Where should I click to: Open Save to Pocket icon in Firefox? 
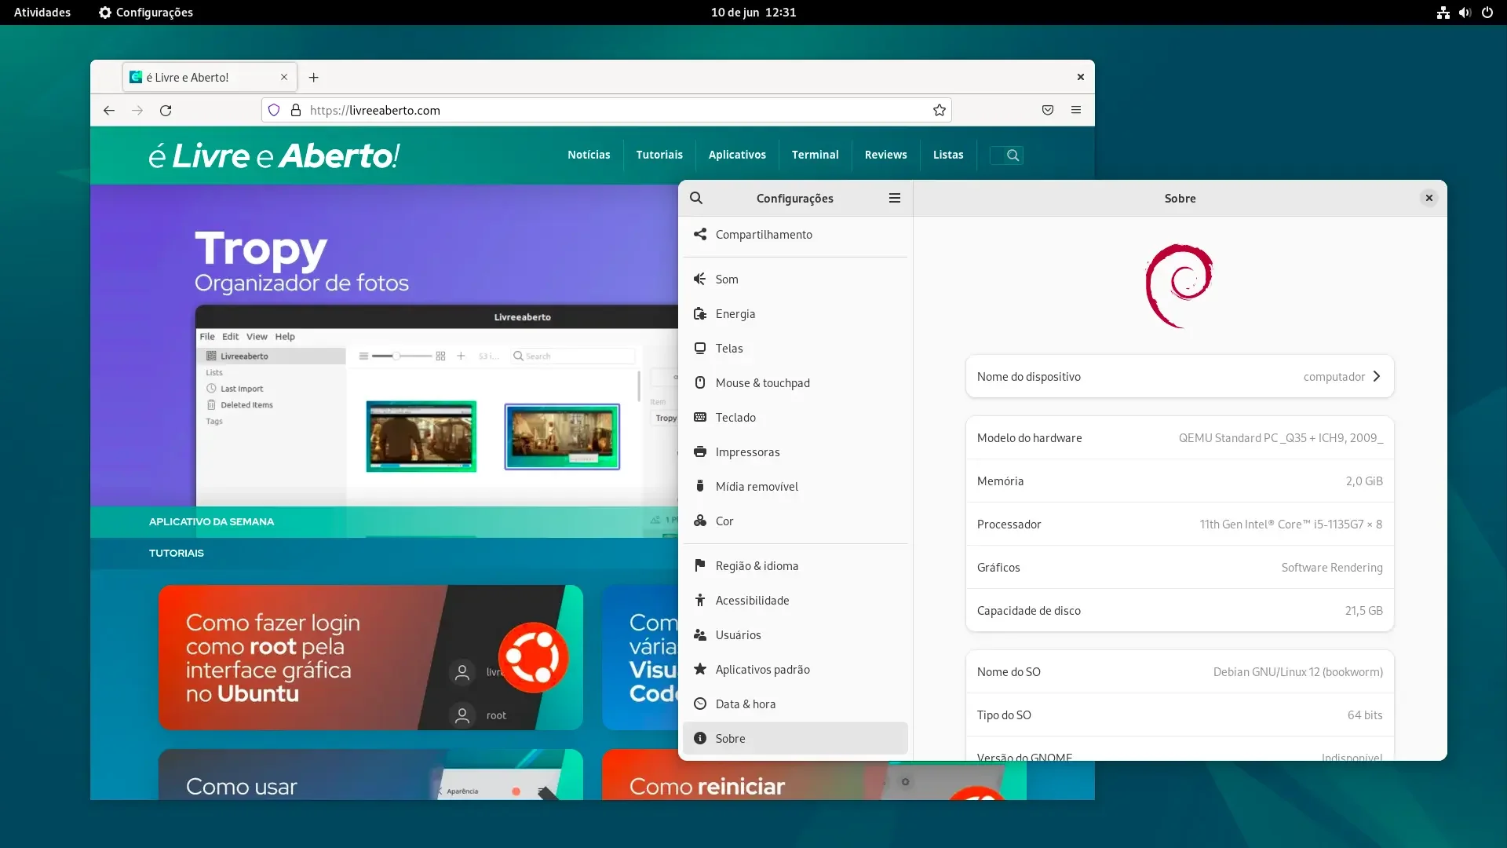tap(1048, 111)
